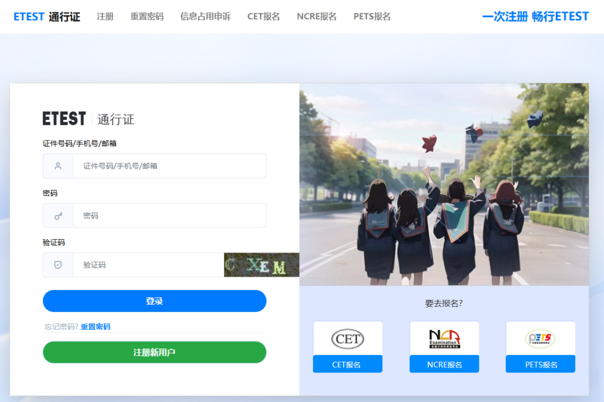This screenshot has width=604, height=402.
Task: Click the ETEST 通行证 logo in header
Action: 46,17
